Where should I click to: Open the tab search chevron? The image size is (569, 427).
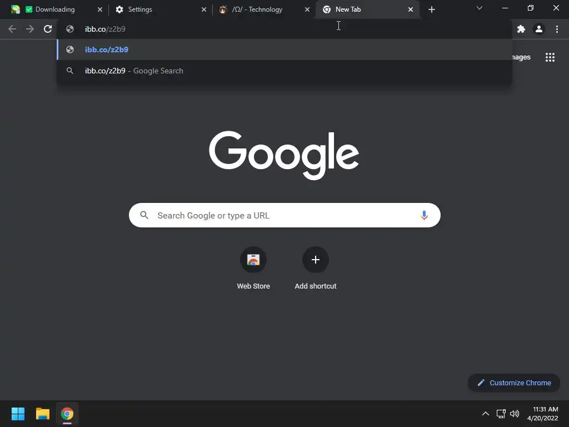pyautogui.click(x=480, y=8)
